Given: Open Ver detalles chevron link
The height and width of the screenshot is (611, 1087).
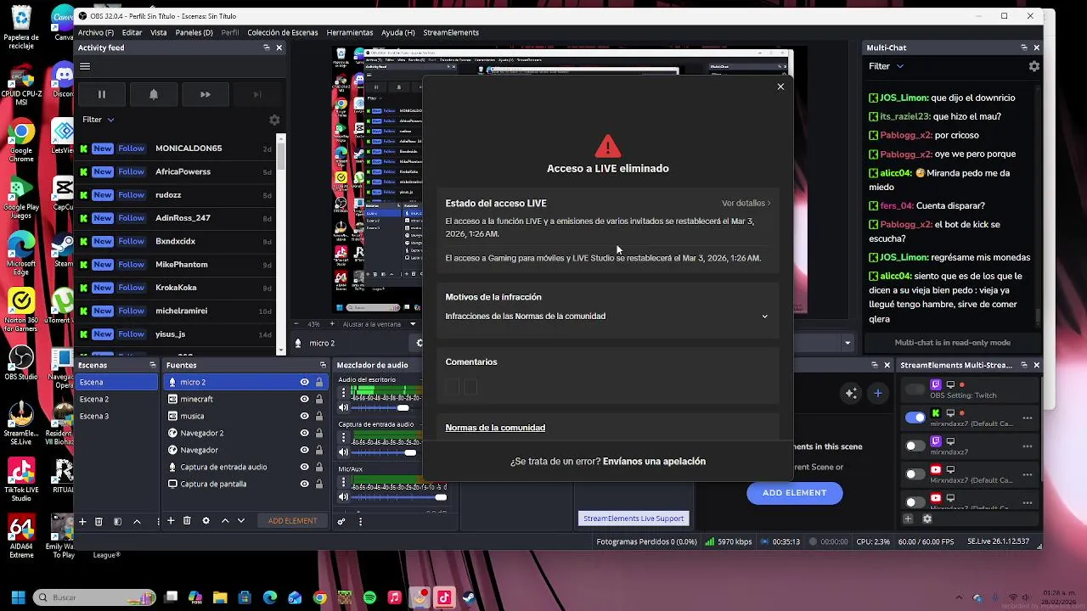Looking at the screenshot, I should click(x=746, y=204).
